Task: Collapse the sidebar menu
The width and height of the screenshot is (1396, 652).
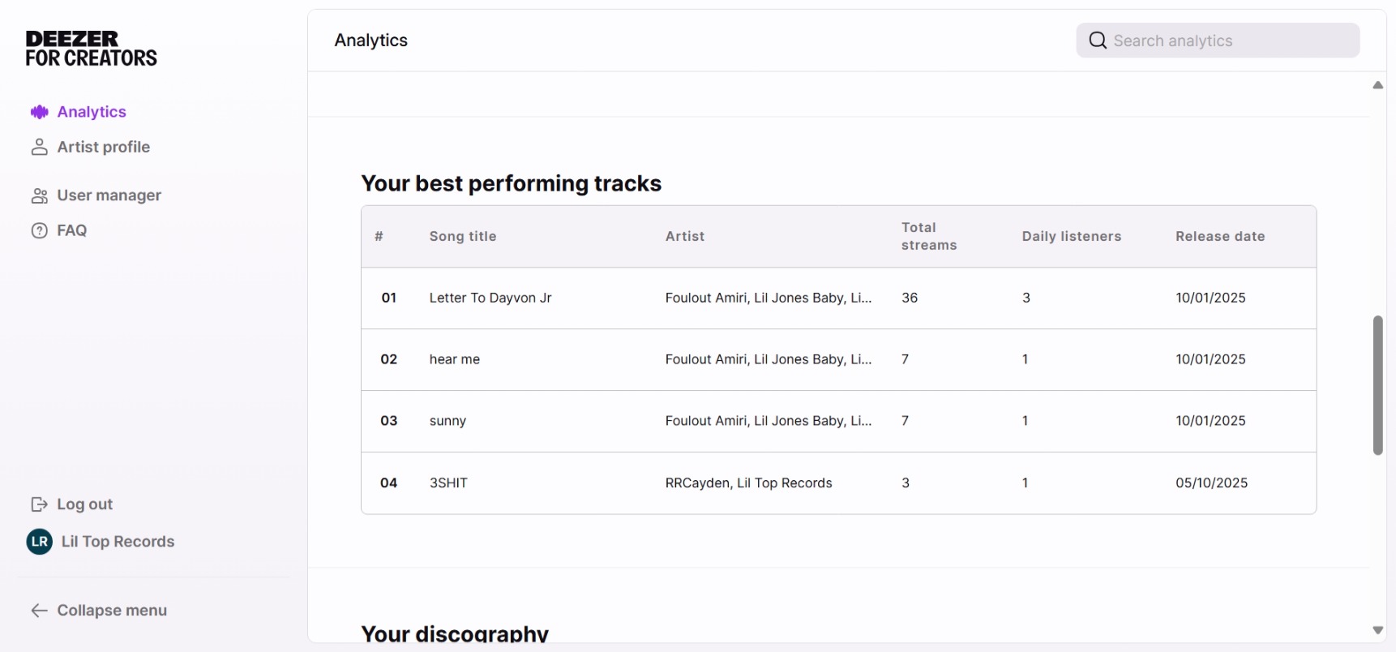Action: point(99,610)
